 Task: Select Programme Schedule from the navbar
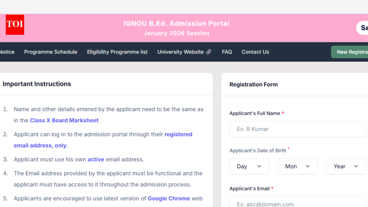pos(51,52)
